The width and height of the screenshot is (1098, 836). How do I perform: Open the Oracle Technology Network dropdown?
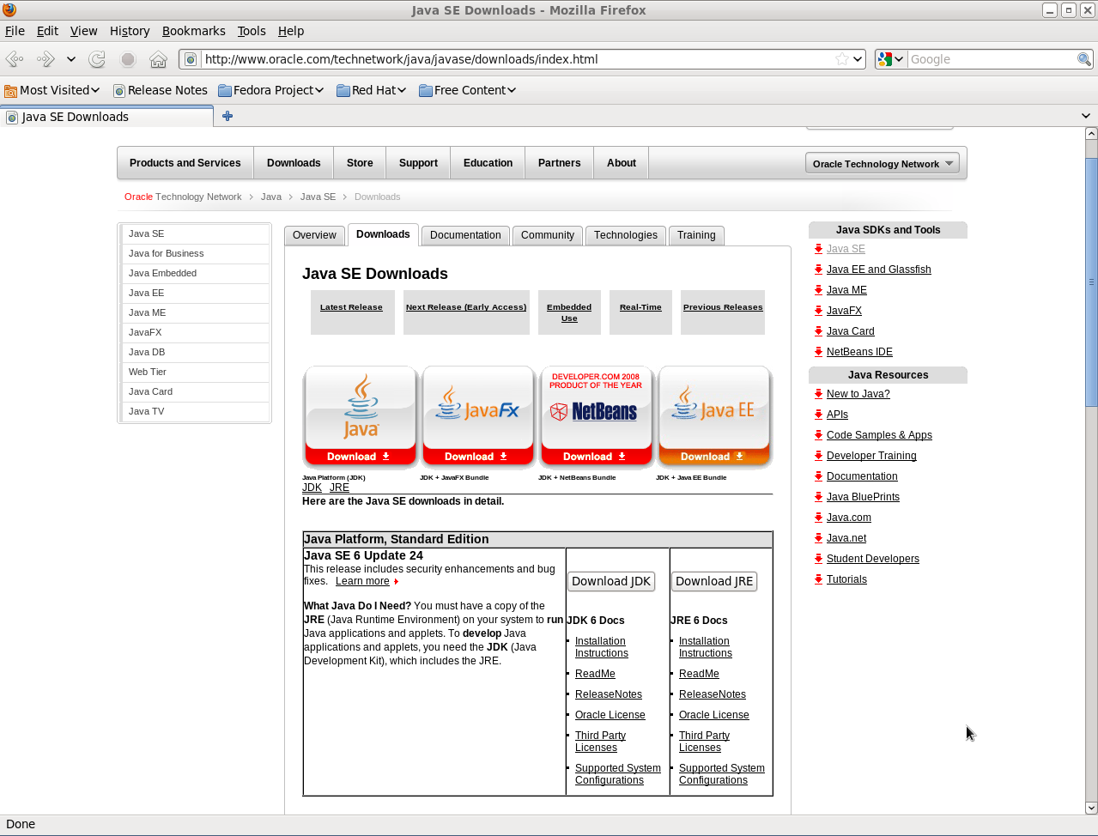click(883, 164)
